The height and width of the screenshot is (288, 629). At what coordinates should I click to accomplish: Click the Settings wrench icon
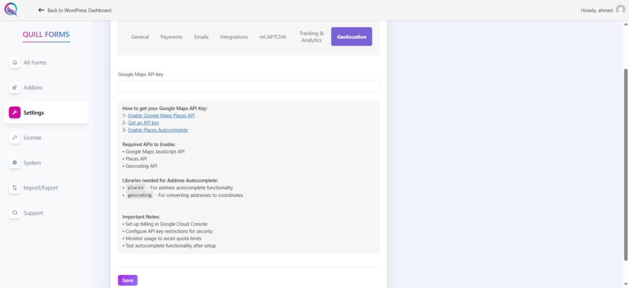click(15, 113)
